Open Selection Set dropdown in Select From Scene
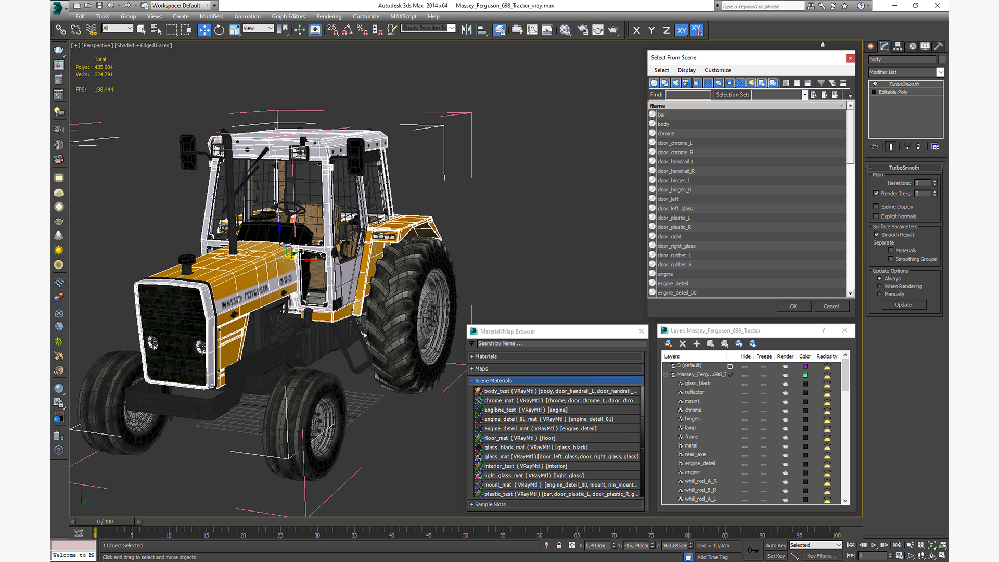The image size is (999, 562). (x=805, y=95)
